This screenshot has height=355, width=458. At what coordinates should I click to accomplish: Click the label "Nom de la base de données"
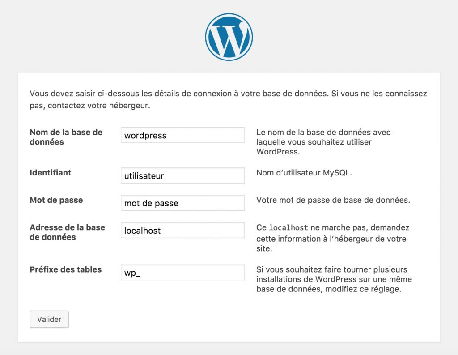pyautogui.click(x=66, y=137)
